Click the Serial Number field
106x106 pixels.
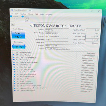[x=57, y=33]
